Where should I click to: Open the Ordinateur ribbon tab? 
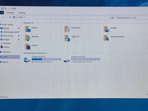point(10,13)
